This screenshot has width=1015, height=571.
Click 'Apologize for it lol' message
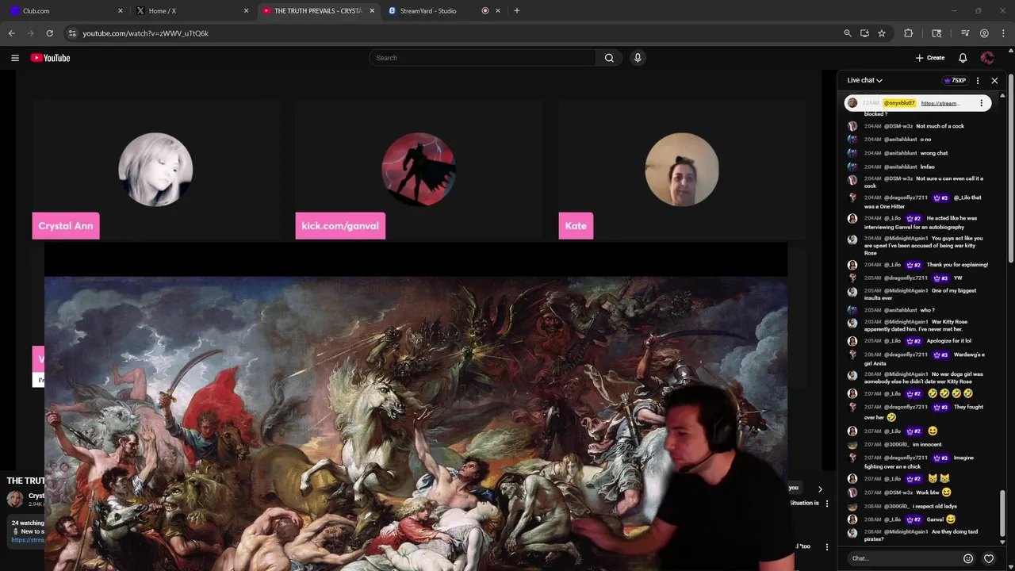[x=948, y=341]
